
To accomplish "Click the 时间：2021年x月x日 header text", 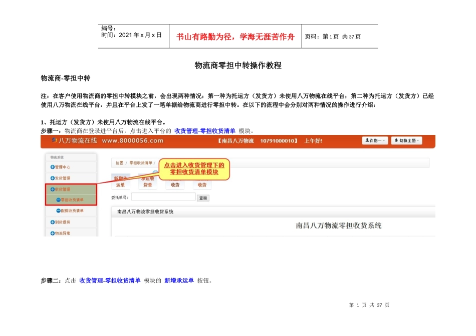I will (x=131, y=35).
